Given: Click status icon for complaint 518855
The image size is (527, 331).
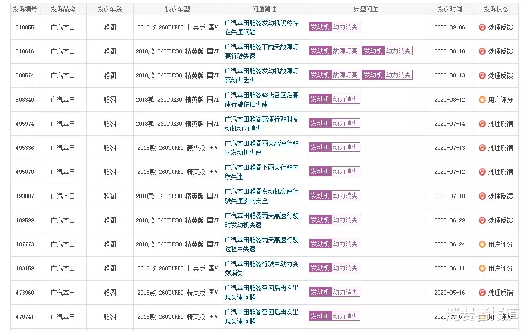Looking at the screenshot, I should pyautogui.click(x=482, y=27).
